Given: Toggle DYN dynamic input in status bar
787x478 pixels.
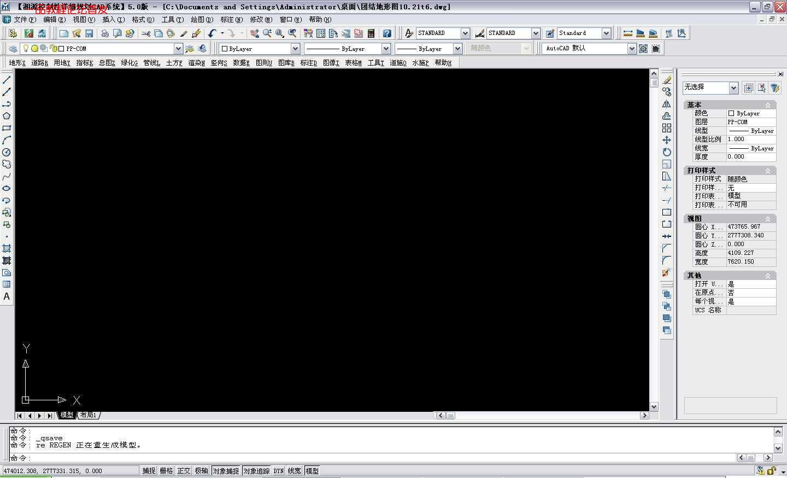Looking at the screenshot, I should [x=279, y=471].
